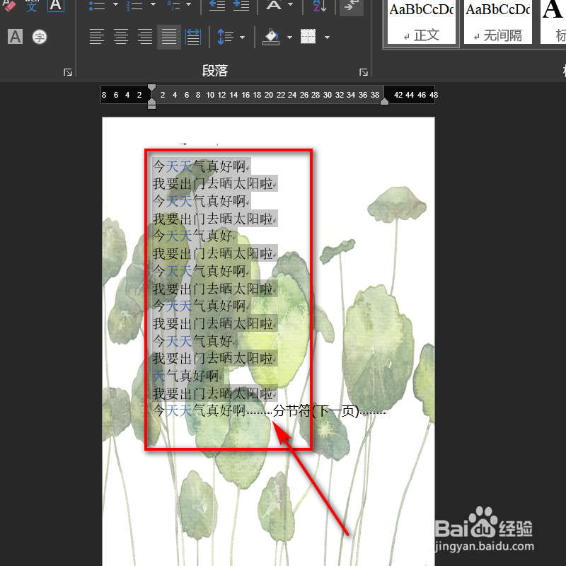Screen dimensions: 566x566
Task: Click the character border boxed-A icon
Action: [54, 6]
